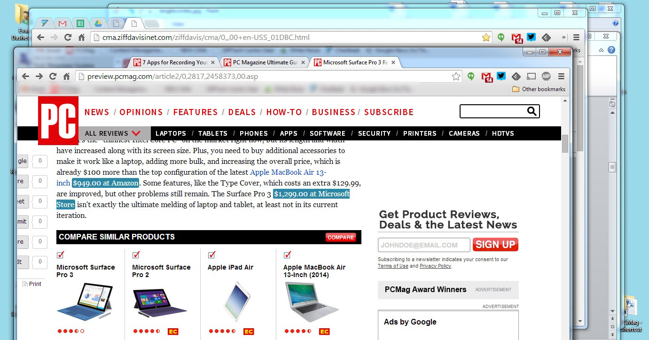Close the PC Magazine Ultimate Guide tab
649x340 pixels.
click(303, 62)
